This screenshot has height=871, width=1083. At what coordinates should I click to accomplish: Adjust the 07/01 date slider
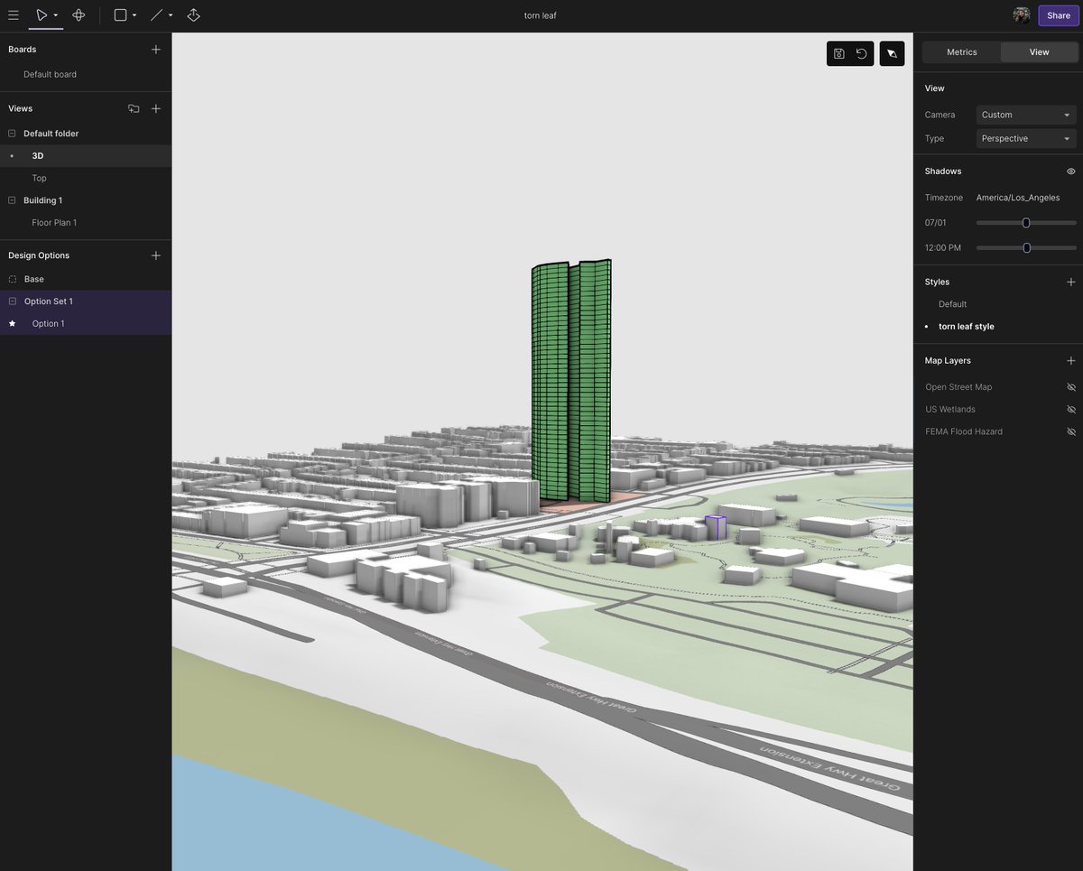(x=1026, y=222)
